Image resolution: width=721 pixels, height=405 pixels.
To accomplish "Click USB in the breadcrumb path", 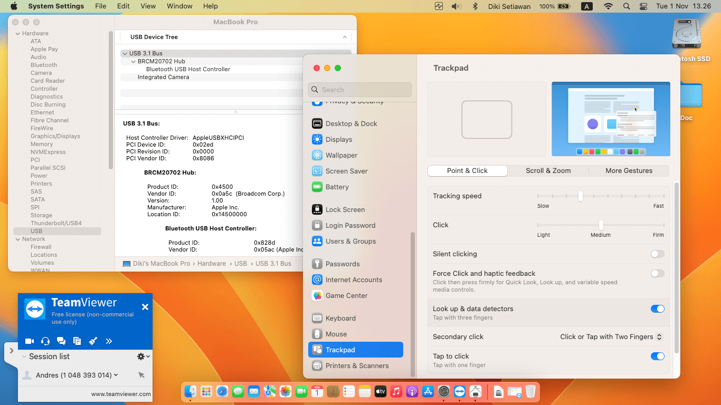I will pyautogui.click(x=241, y=263).
